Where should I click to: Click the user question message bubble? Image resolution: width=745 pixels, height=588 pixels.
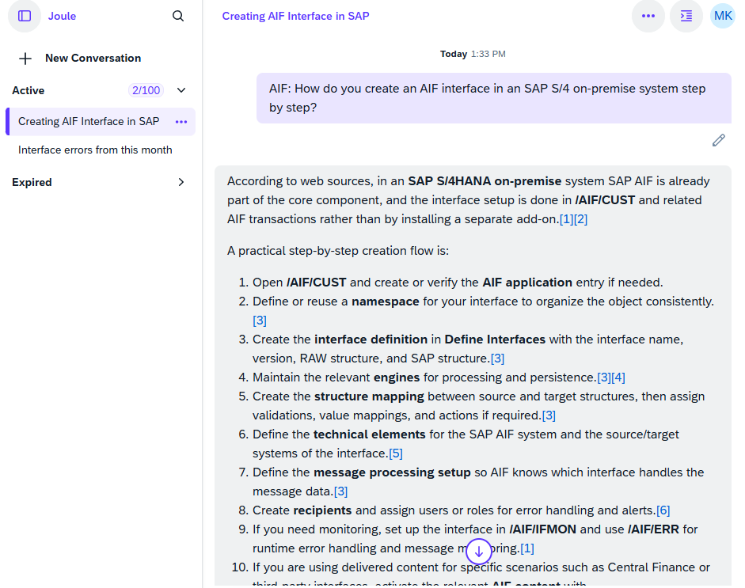[494, 98]
